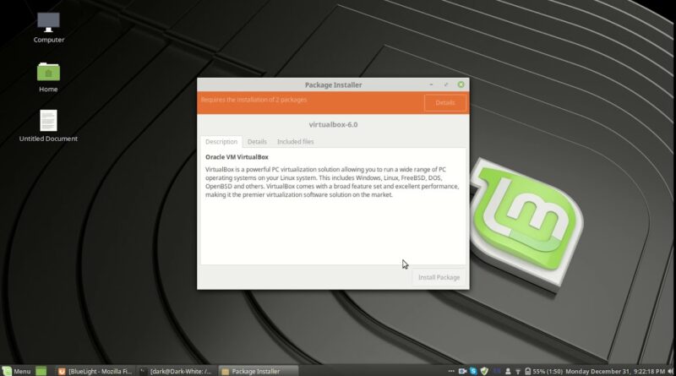Click 'Requires the installation of 2 packages' message
This screenshot has height=376, width=676.
point(254,100)
